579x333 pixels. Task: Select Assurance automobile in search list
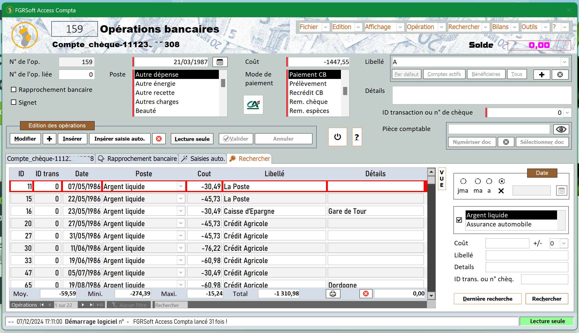click(x=511, y=224)
